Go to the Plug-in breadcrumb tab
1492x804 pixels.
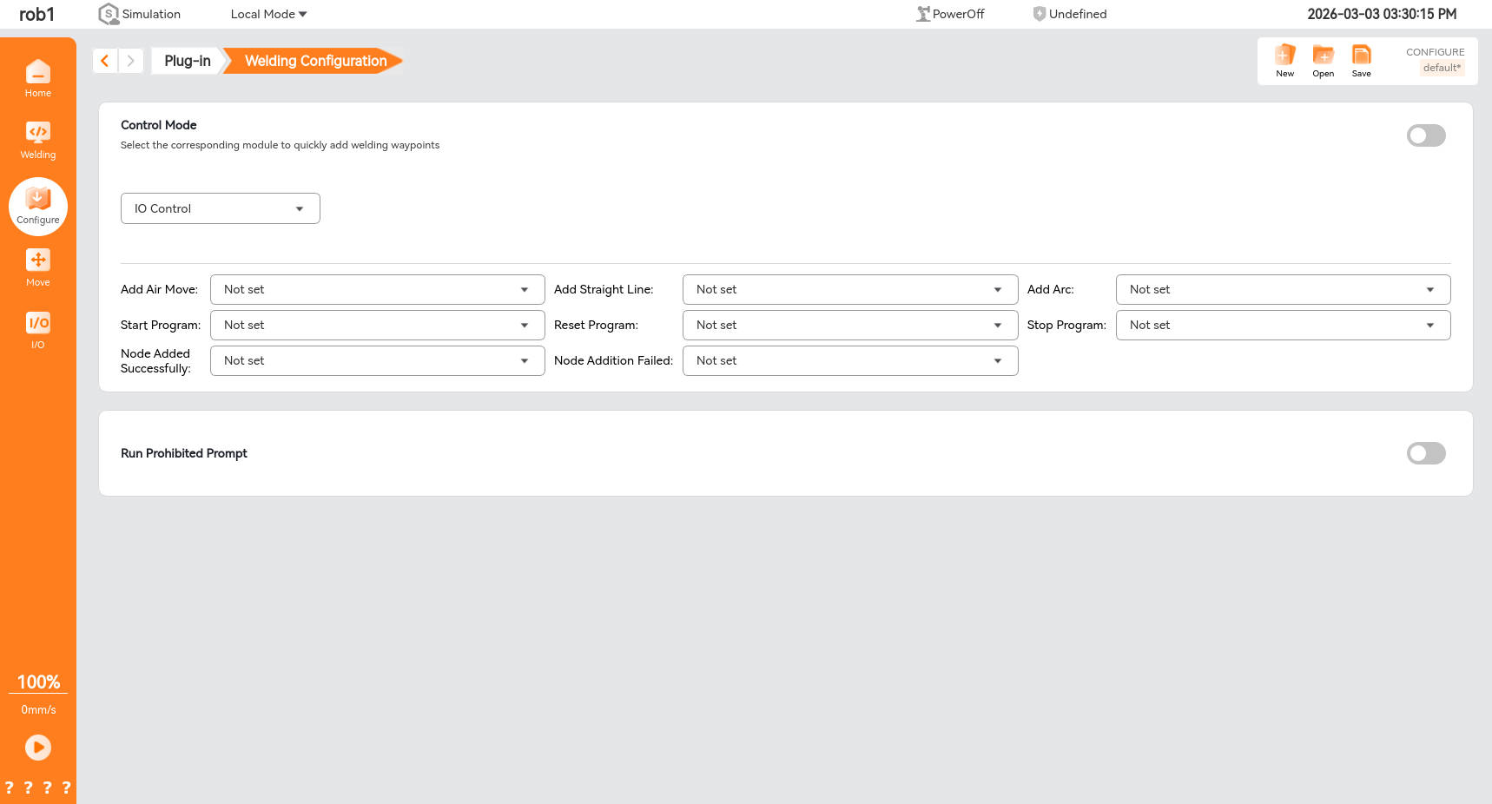click(x=187, y=61)
